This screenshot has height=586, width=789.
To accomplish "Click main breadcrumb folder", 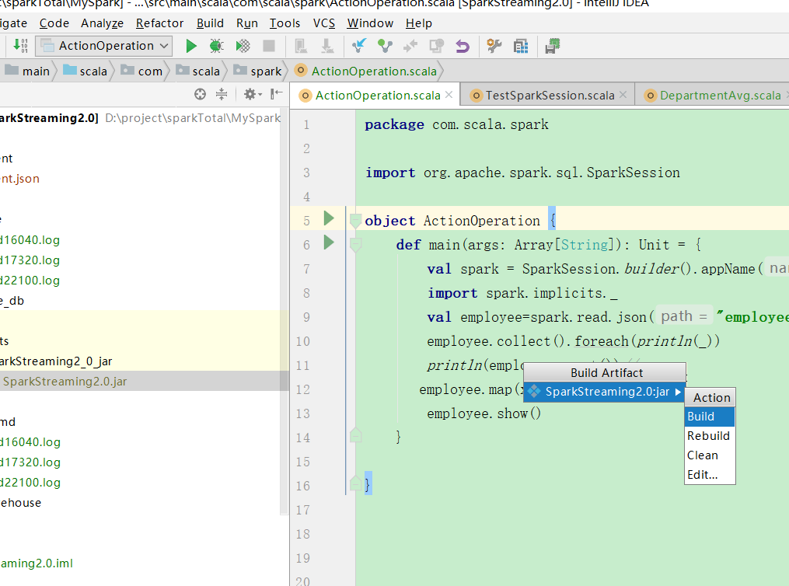I will (x=27, y=71).
